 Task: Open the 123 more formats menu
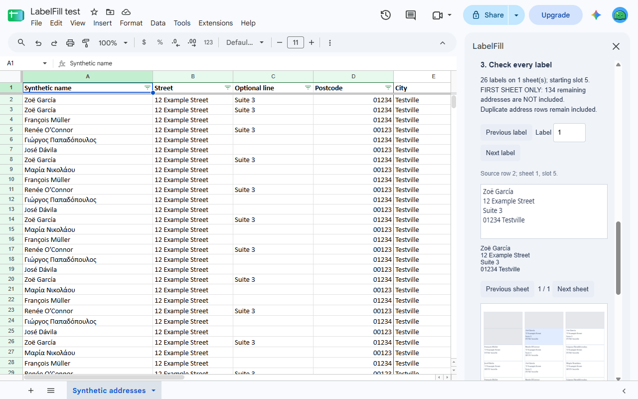208,43
